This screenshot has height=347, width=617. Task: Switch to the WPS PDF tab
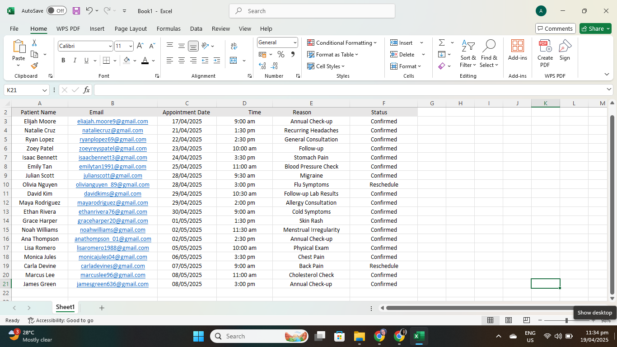tap(68, 28)
